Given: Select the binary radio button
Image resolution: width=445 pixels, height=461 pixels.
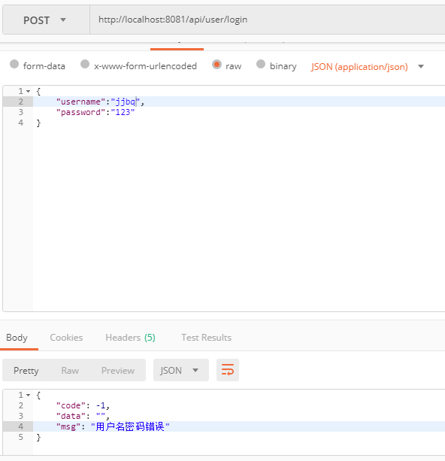Looking at the screenshot, I should (261, 64).
